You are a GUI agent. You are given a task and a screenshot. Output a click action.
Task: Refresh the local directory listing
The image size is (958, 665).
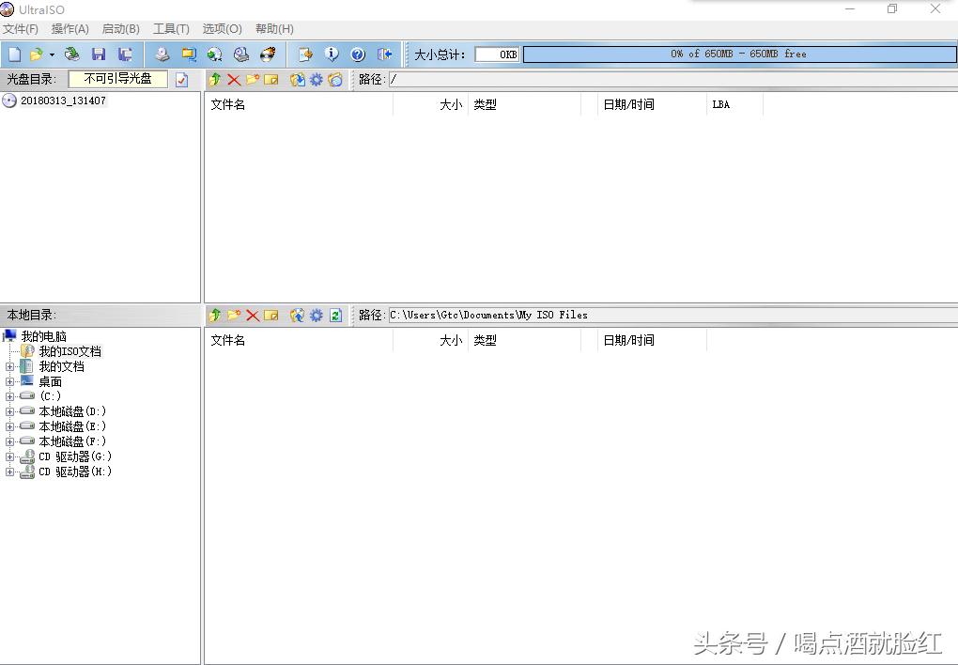(335, 315)
